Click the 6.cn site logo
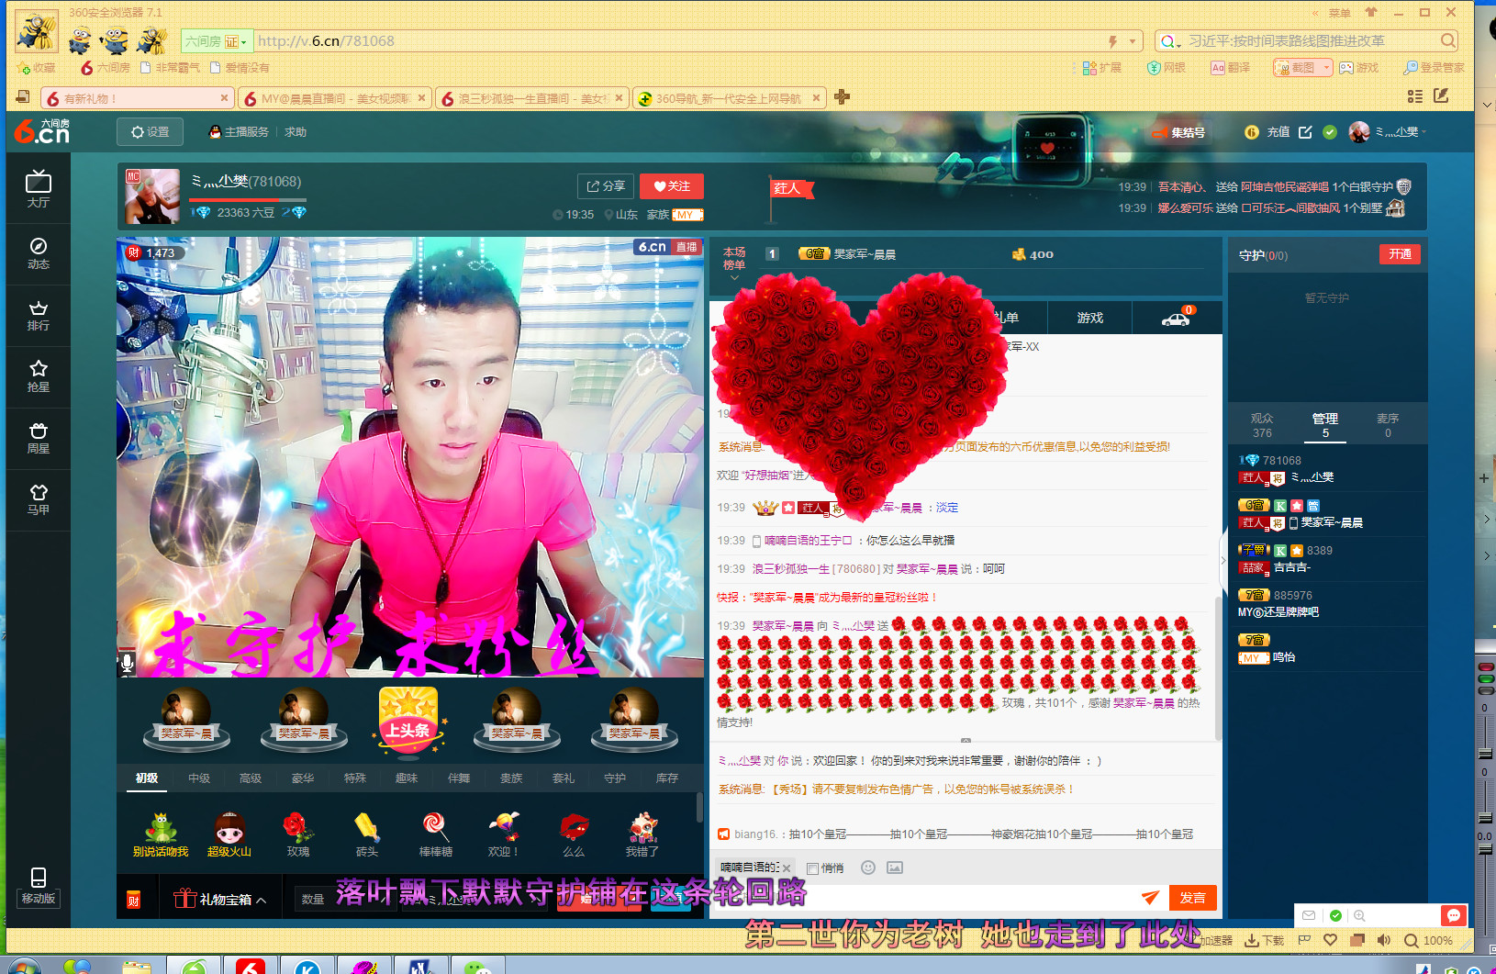The image size is (1496, 974). pyautogui.click(x=42, y=131)
